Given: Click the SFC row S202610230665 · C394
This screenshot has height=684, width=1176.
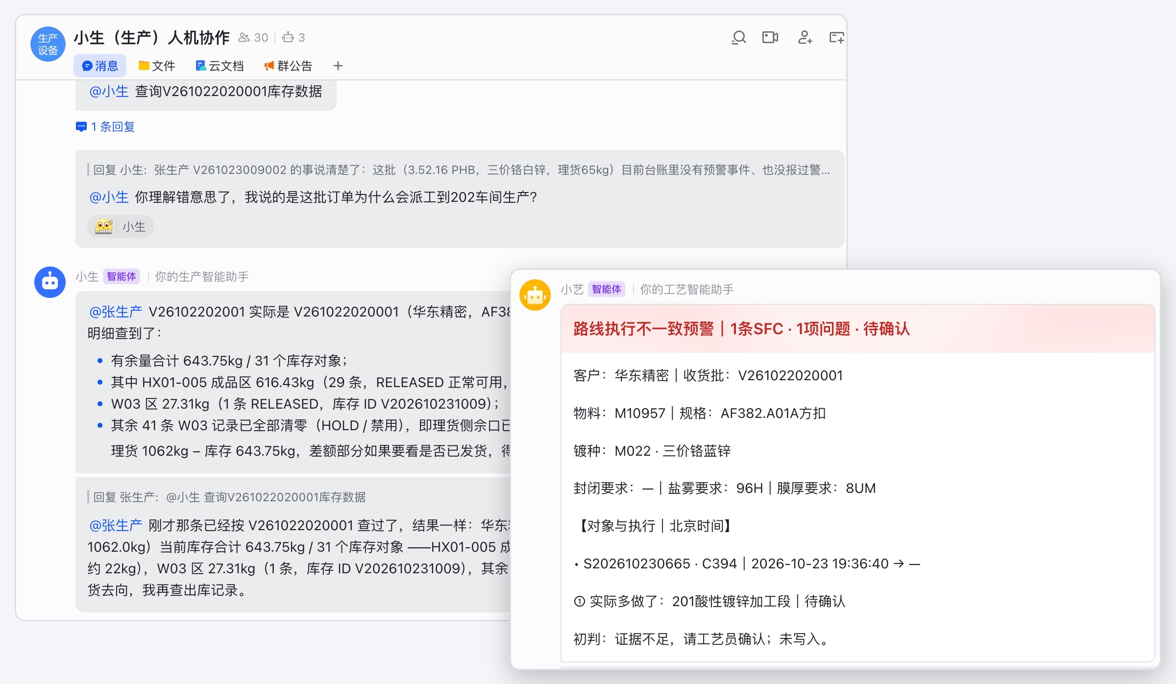Looking at the screenshot, I should coord(747,563).
